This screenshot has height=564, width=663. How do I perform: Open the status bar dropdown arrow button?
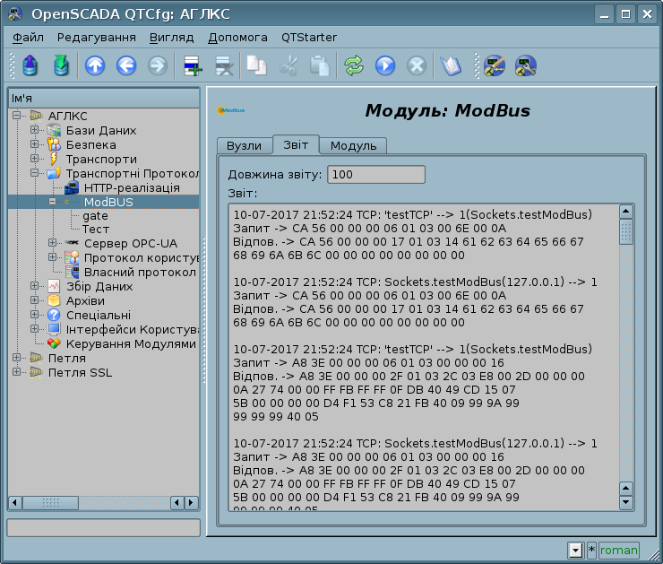pyautogui.click(x=576, y=551)
